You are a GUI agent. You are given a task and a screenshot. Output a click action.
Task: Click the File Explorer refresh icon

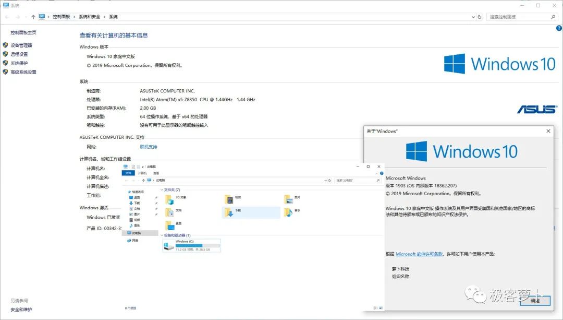point(329,181)
